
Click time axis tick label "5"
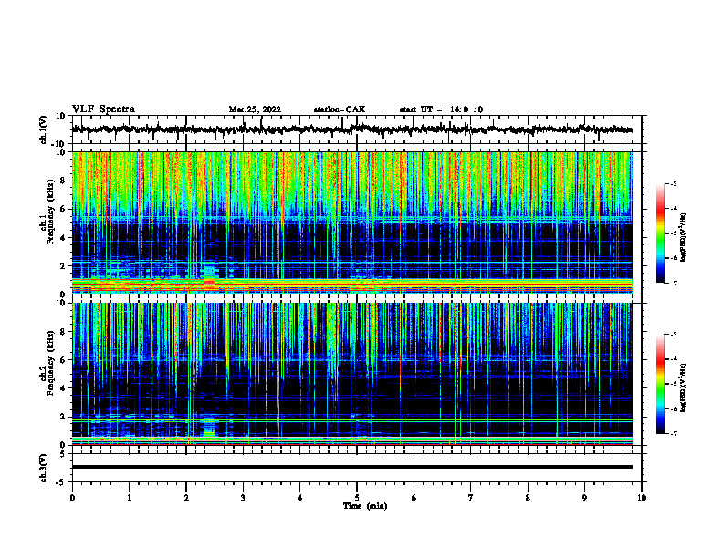click(357, 498)
